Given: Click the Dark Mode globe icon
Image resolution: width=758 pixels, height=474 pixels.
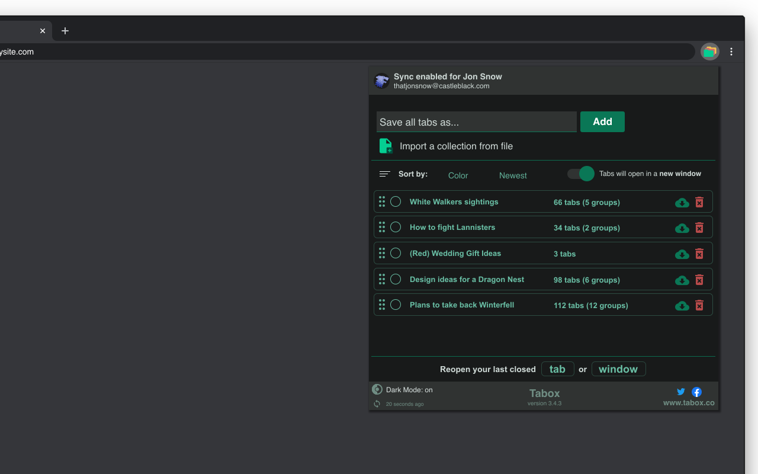Looking at the screenshot, I should pos(377,389).
